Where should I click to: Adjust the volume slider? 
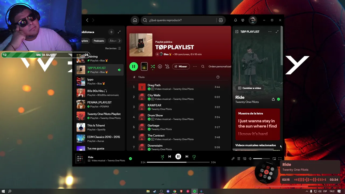pyautogui.click(x=261, y=159)
